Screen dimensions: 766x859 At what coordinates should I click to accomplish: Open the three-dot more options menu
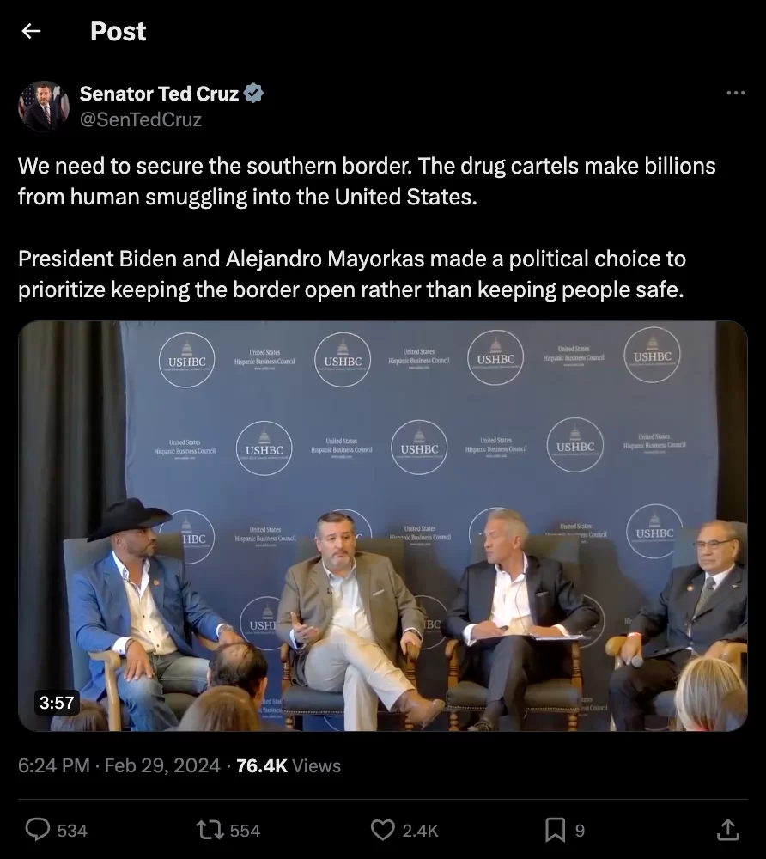(735, 93)
